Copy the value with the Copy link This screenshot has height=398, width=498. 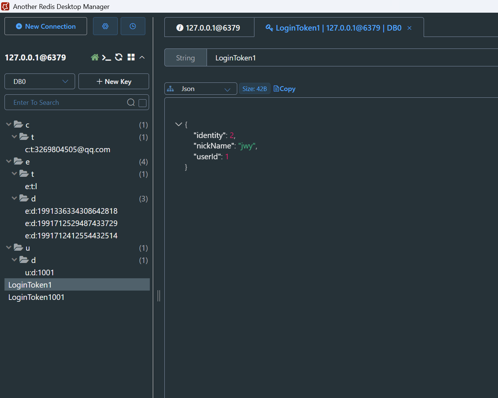click(285, 89)
